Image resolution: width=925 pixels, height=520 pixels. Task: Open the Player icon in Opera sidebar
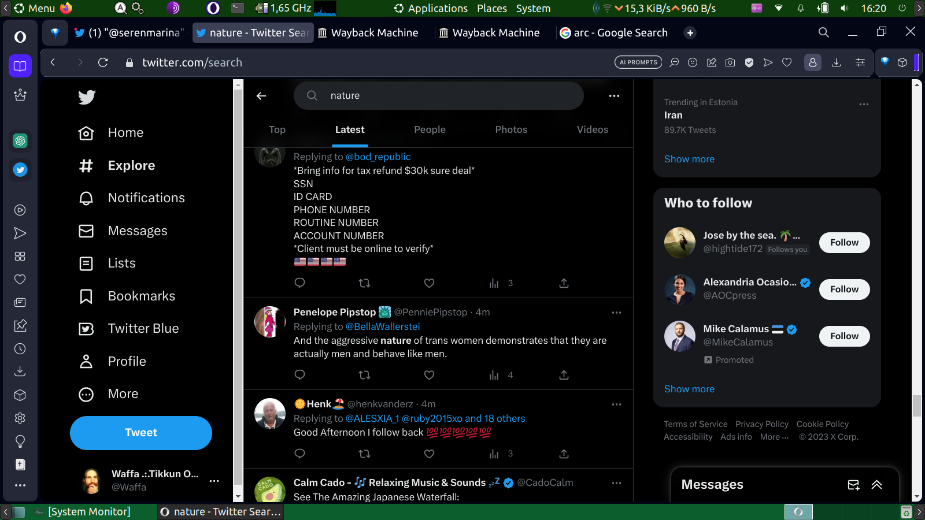point(20,210)
